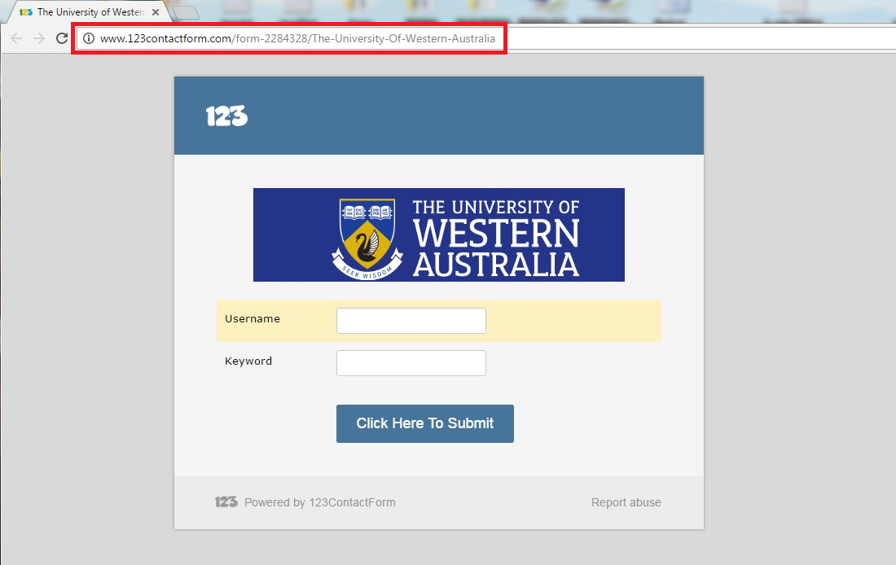This screenshot has height=565, width=896.
Task: Click the browser back arrow
Action: 16,38
